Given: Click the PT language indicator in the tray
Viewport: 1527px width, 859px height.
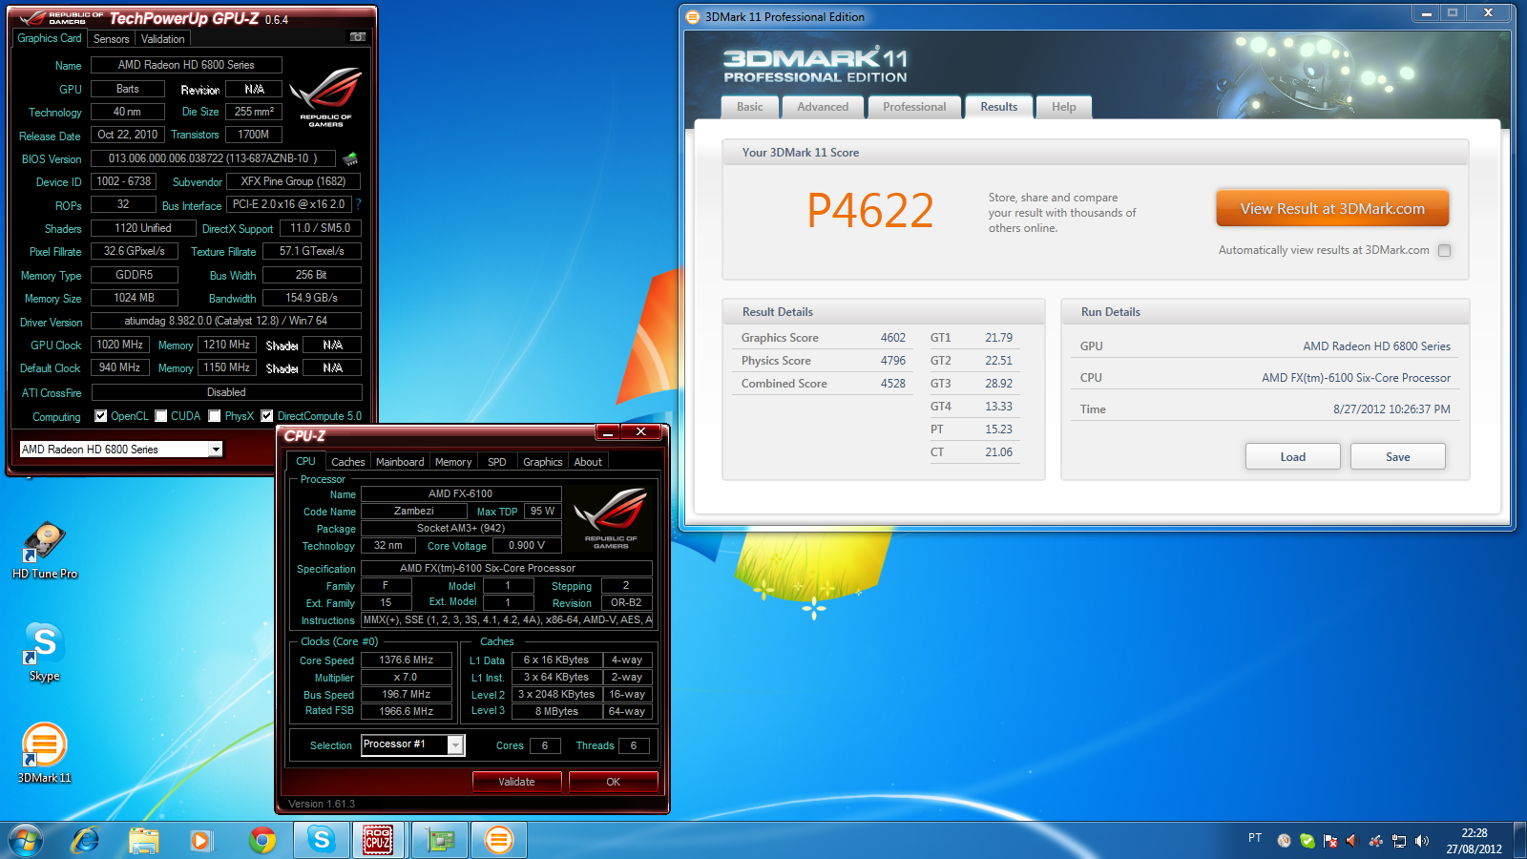Looking at the screenshot, I should 1255,838.
